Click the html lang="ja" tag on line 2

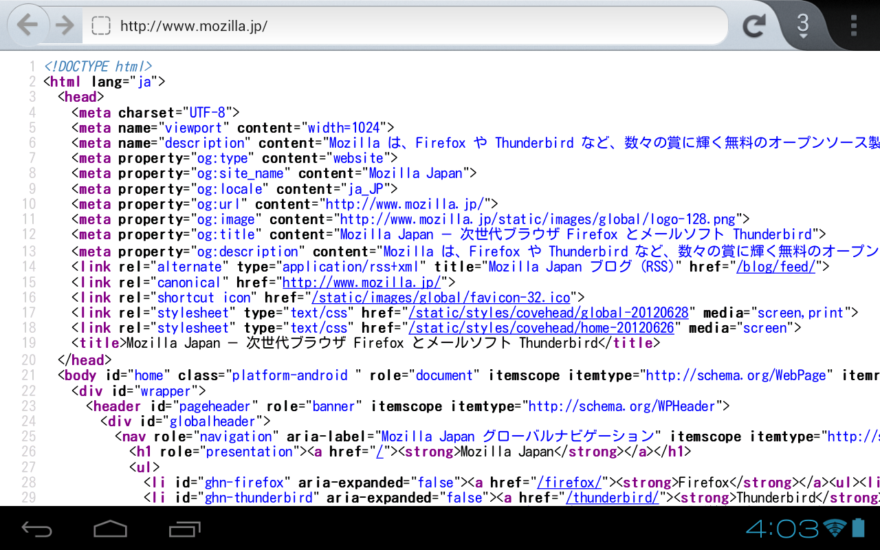pos(104,82)
